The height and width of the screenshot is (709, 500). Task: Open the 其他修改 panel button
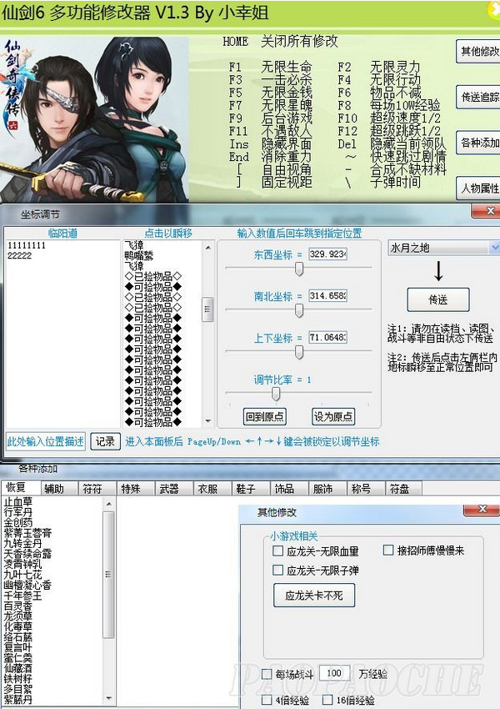pos(479,51)
